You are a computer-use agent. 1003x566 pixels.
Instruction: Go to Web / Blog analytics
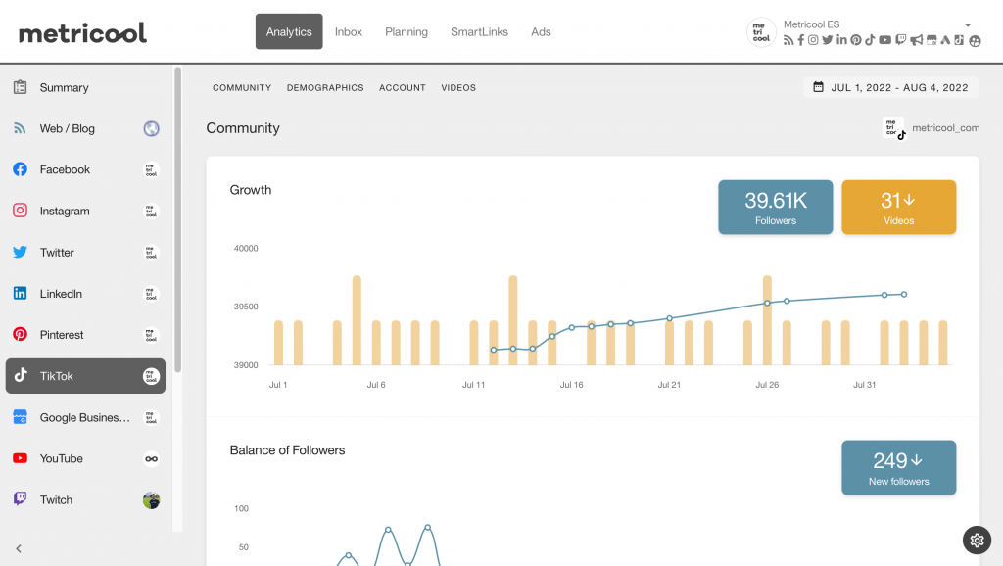(x=86, y=128)
